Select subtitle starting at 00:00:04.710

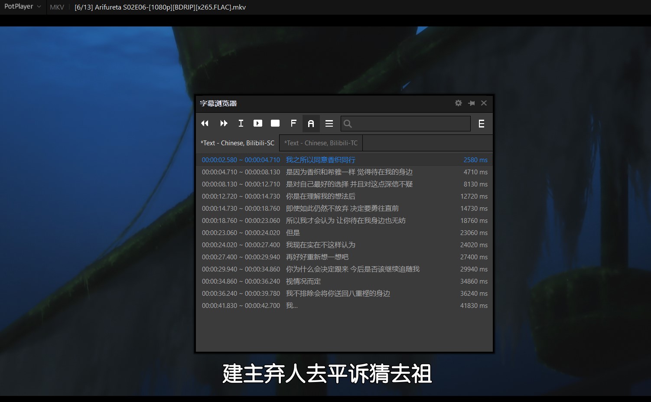pyautogui.click(x=344, y=172)
